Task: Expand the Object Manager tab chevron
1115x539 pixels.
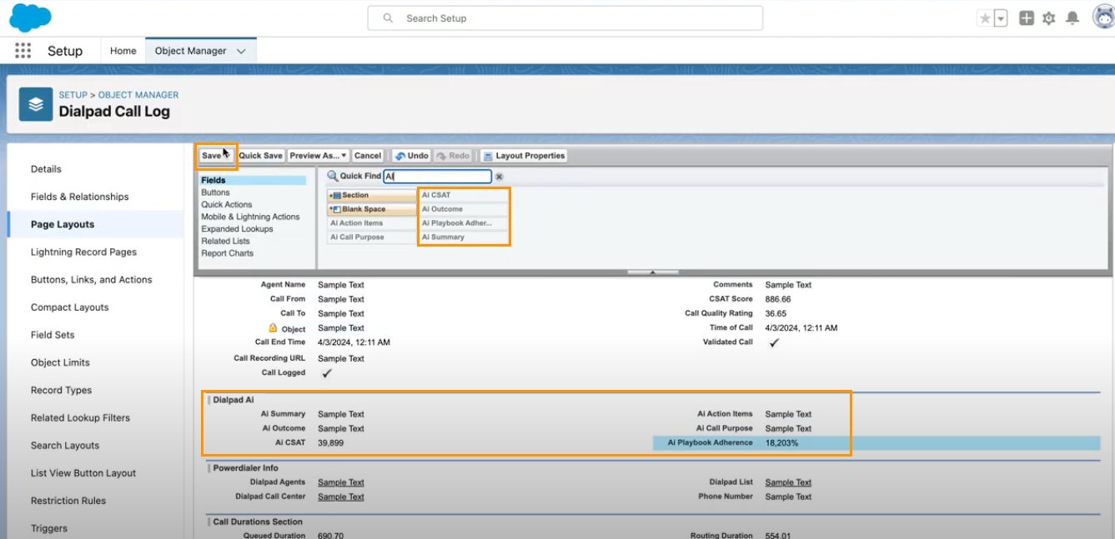Action: pyautogui.click(x=241, y=51)
